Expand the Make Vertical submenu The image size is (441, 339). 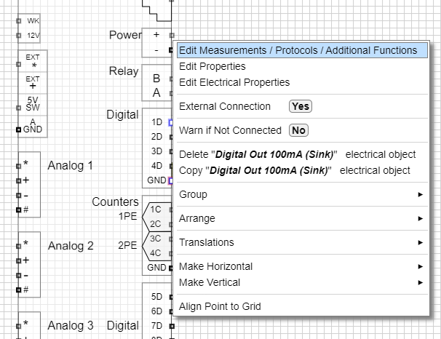(302, 282)
